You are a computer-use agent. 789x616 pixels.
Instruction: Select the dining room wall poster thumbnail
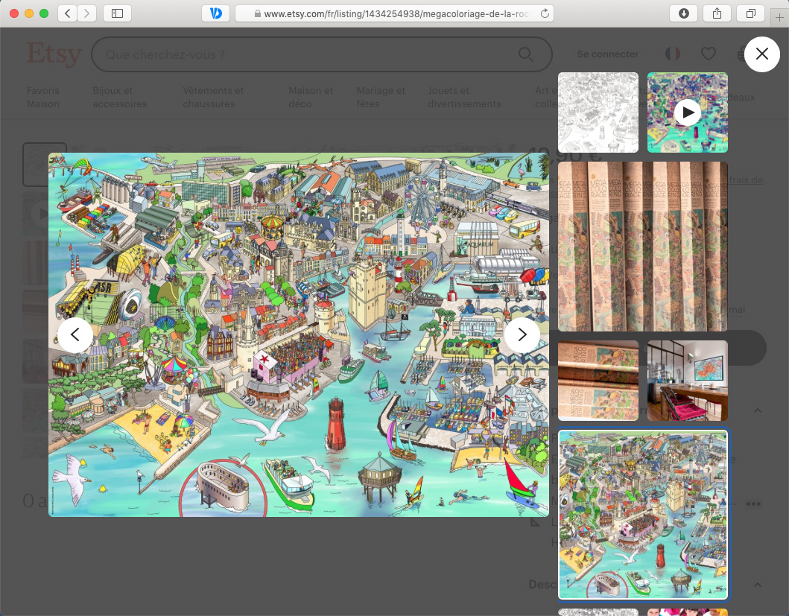(x=688, y=381)
